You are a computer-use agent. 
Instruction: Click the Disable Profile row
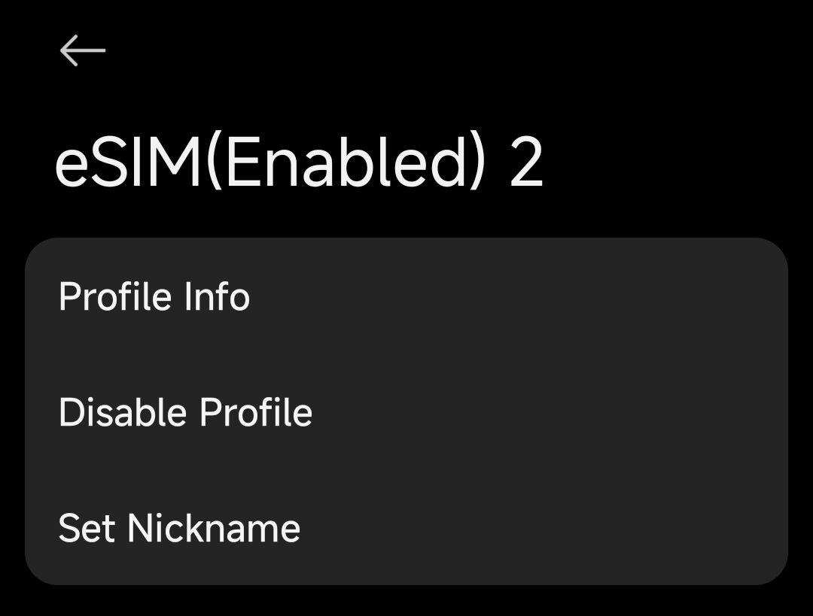[406, 412]
